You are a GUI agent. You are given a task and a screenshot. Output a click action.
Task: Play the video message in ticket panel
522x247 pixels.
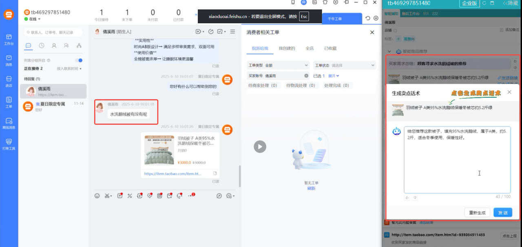(x=260, y=147)
